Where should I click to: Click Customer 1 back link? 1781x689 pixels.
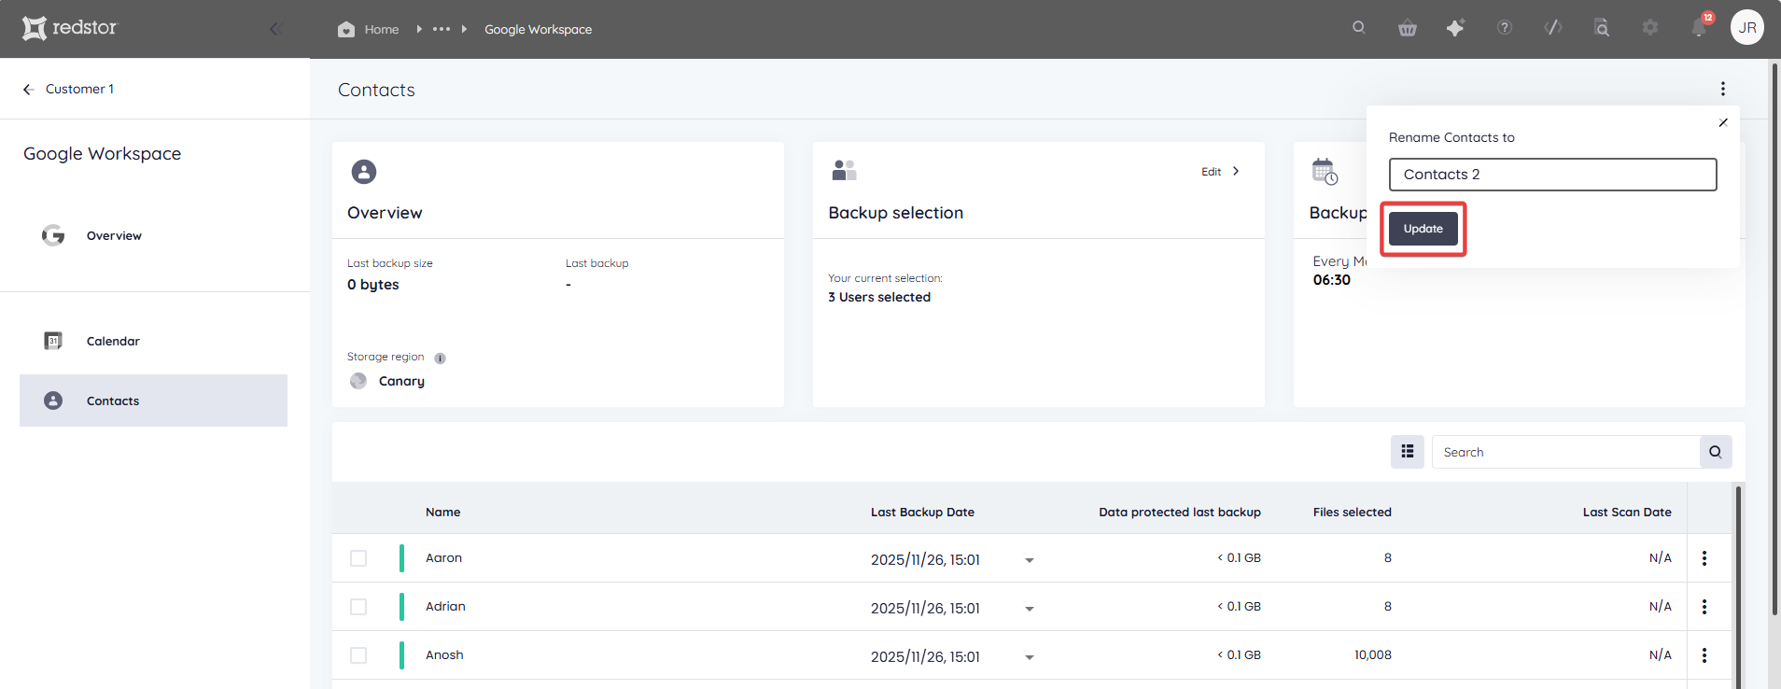point(79,89)
